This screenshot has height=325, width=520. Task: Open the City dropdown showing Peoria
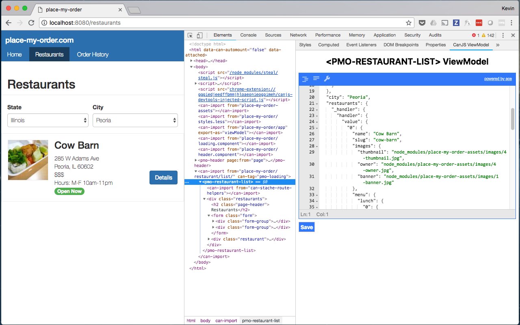[135, 120]
